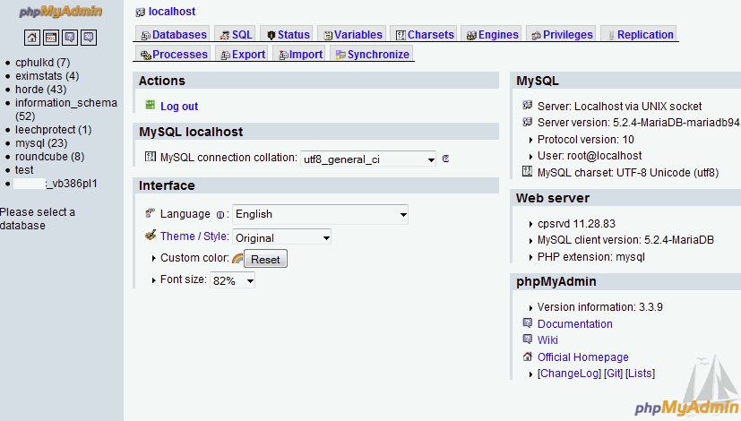
Task: Click the Log out icon
Action: point(150,105)
